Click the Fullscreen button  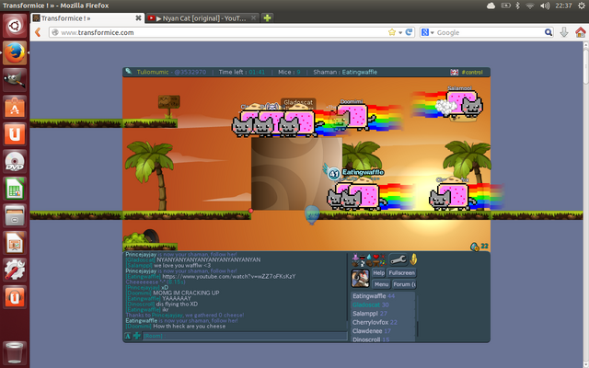point(401,272)
